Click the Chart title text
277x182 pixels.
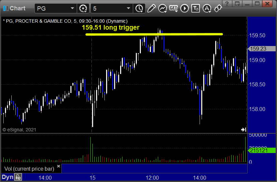click(17, 8)
